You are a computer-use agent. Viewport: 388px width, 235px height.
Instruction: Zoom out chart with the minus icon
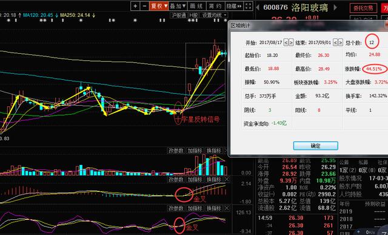[144, 6]
